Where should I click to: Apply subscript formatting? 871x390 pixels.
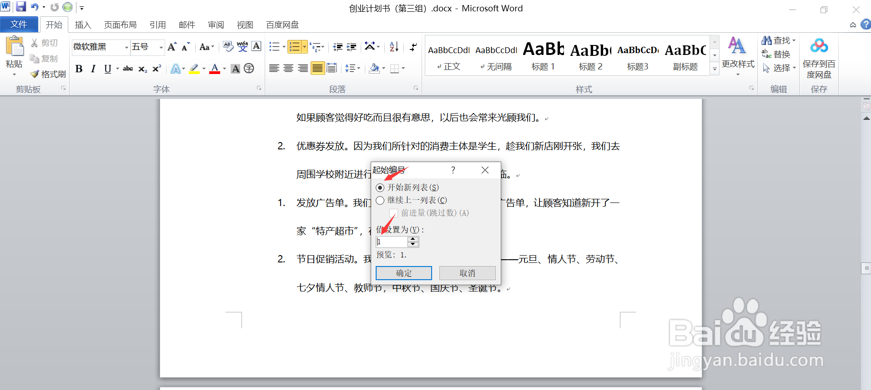pos(142,69)
